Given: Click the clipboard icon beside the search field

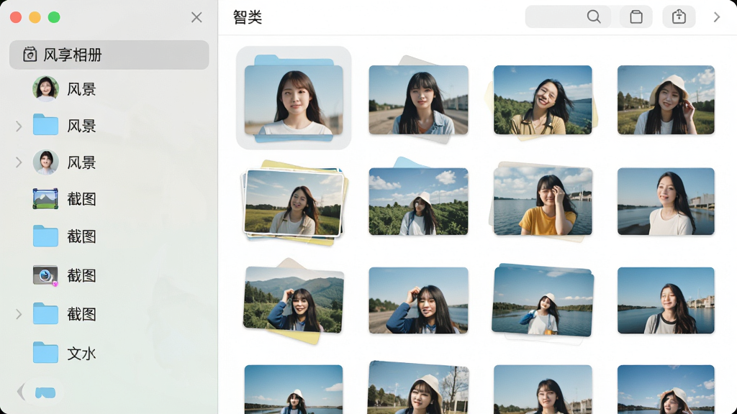Looking at the screenshot, I should pyautogui.click(x=636, y=17).
